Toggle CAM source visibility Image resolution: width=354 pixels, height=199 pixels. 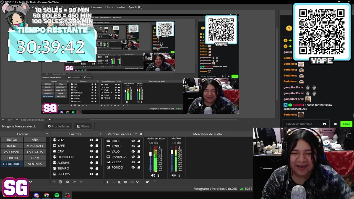point(91,151)
